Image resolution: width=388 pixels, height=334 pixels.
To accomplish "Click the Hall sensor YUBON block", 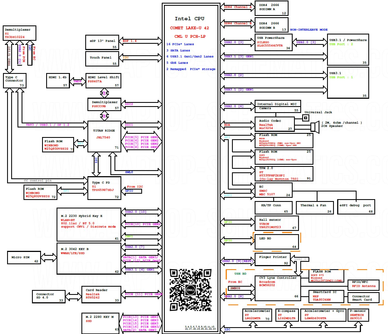I will (277, 223).
